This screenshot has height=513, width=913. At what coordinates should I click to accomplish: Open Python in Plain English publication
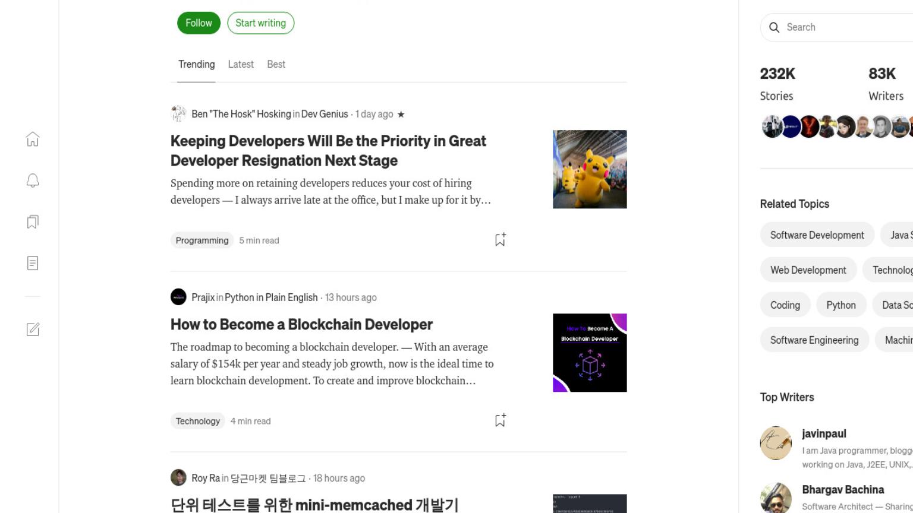pos(271,297)
